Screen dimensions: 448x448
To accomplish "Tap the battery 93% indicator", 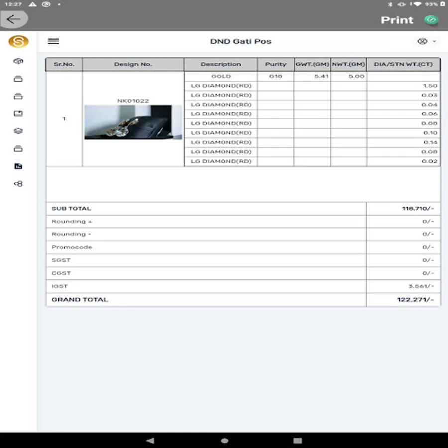I will click(x=435, y=4).
